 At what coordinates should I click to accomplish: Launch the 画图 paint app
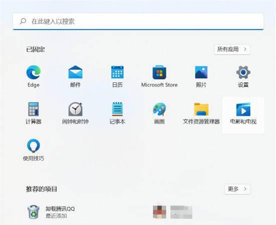pyautogui.click(x=159, y=113)
